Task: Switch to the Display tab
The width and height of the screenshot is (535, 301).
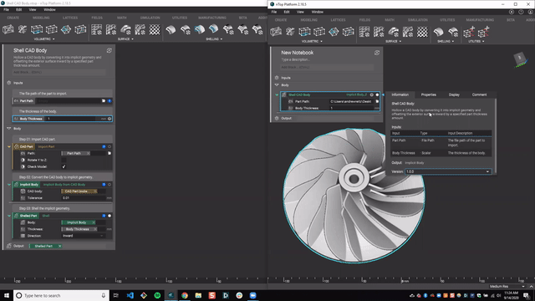Action: [454, 94]
